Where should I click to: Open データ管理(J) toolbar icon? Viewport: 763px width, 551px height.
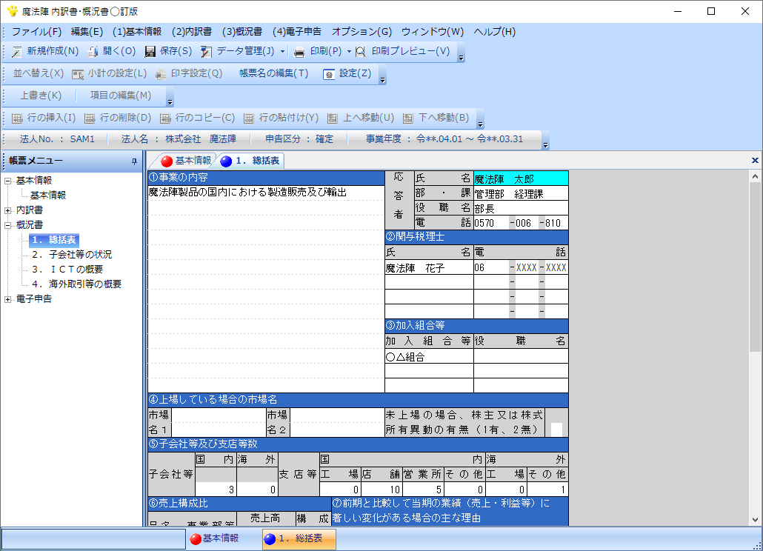(x=207, y=52)
